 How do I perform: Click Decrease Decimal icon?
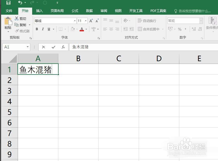click(200, 29)
